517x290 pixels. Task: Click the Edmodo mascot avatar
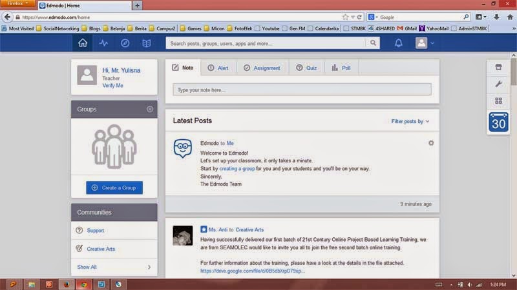(183, 148)
